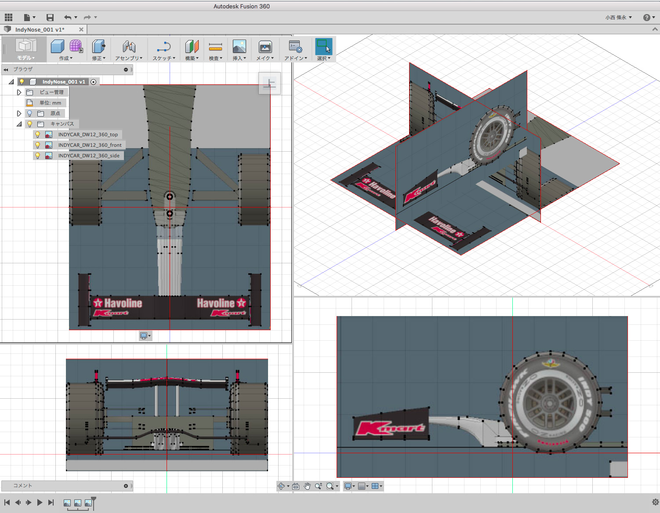The image size is (660, 513).
Task: Click the Insert image icon
Action: click(239, 46)
